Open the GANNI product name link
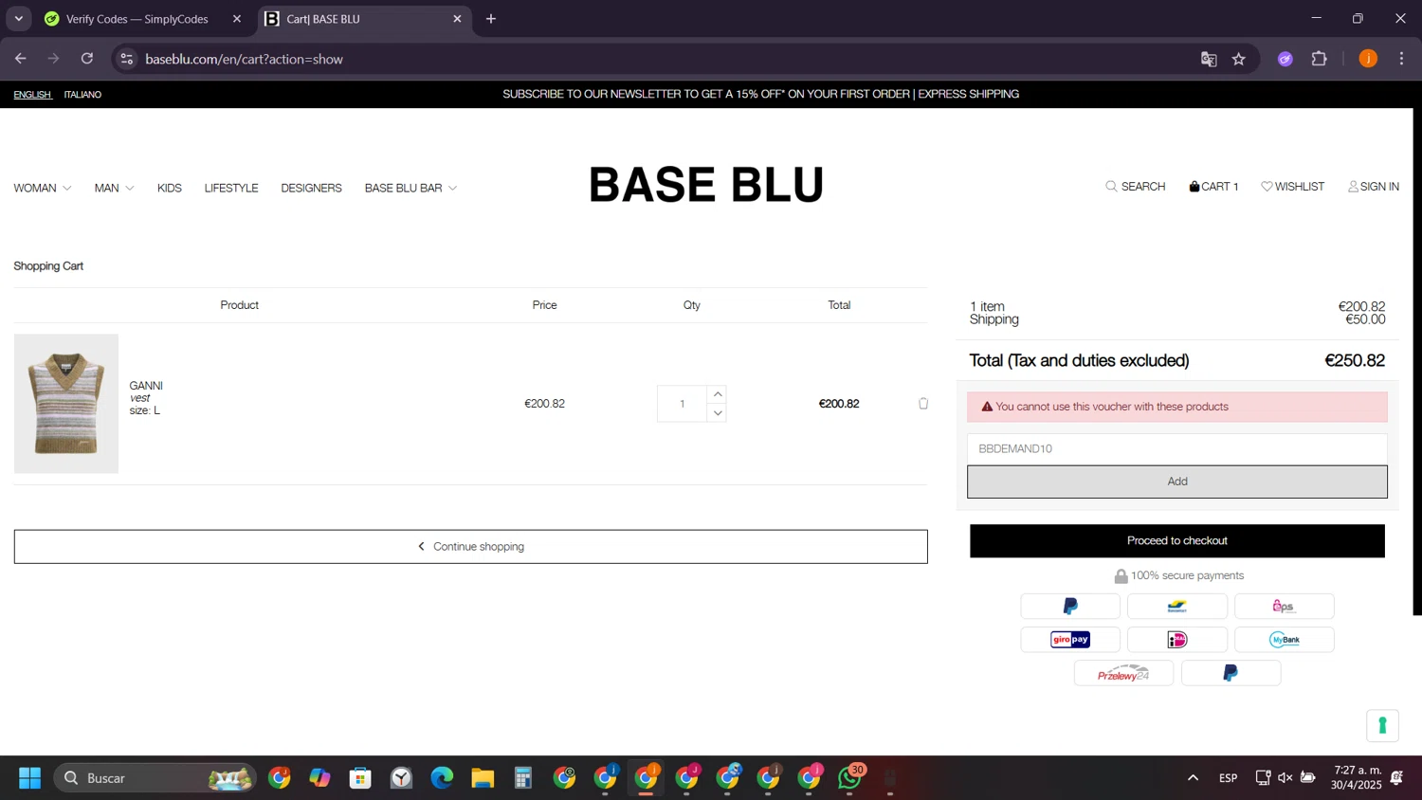1422x800 pixels. tap(146, 386)
